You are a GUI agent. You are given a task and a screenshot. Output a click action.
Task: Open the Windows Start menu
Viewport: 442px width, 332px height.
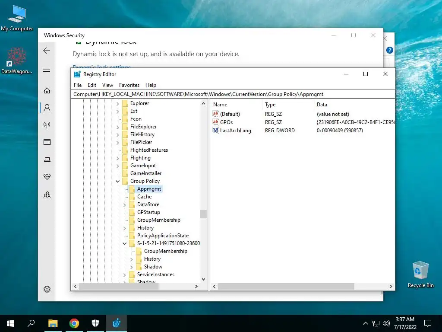pos(10,323)
